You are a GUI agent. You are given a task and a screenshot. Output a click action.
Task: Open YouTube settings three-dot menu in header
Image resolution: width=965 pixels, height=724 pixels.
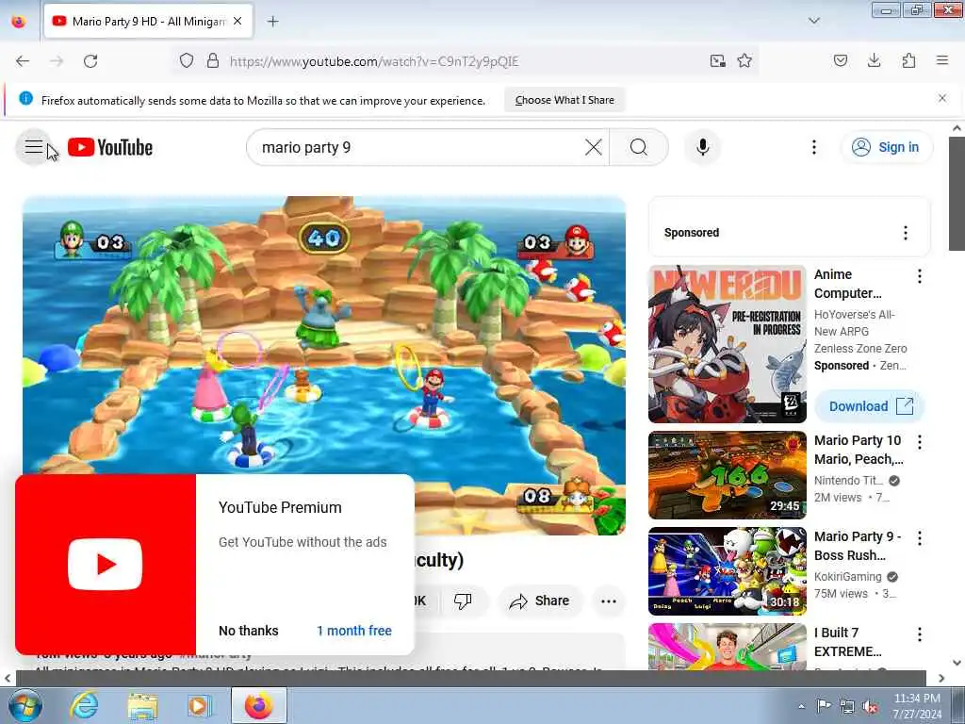click(813, 147)
